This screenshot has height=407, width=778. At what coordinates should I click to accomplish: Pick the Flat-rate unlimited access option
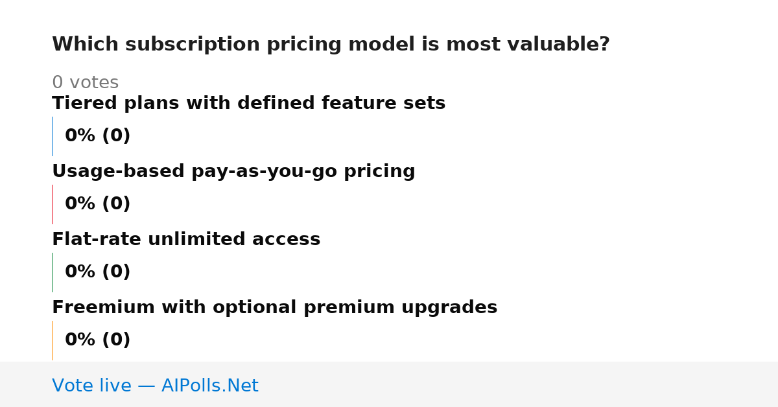pos(186,240)
